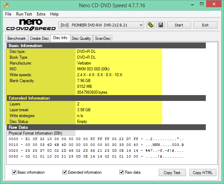
Task: Open the Help menu
Action: 54,14
